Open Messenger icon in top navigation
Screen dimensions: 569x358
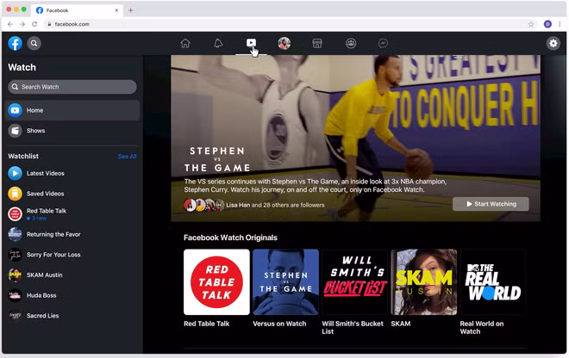point(384,44)
